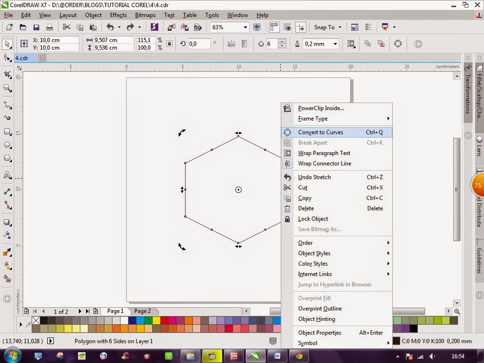Viewport: 484px width, 363px height.
Task: Expand color palette flyout arrow
Action: click(x=21, y=324)
